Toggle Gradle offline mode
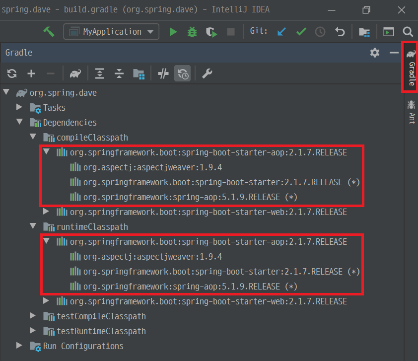 click(163, 73)
